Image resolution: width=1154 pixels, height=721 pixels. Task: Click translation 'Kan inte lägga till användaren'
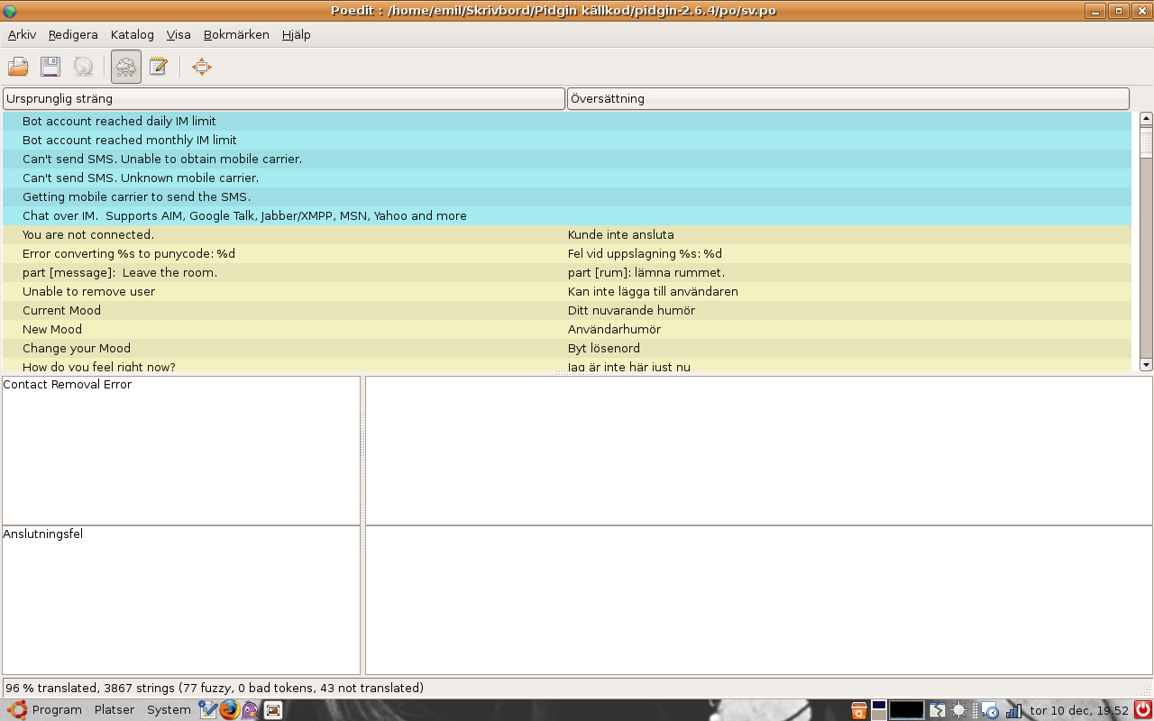[x=653, y=291]
